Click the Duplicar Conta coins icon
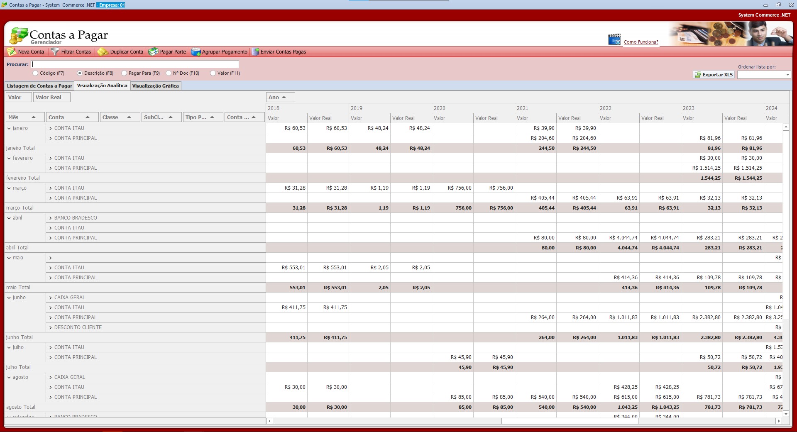797x432 pixels. pyautogui.click(x=103, y=52)
